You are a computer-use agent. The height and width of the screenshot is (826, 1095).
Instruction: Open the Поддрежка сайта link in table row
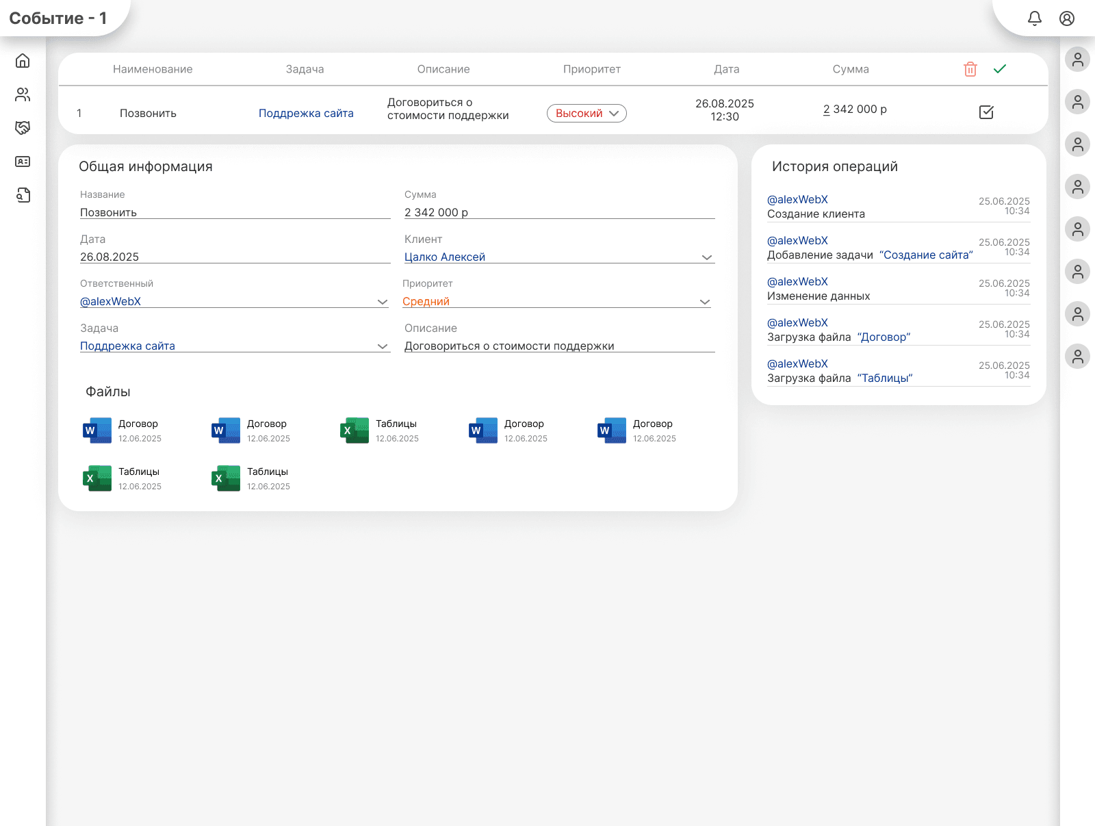point(306,114)
